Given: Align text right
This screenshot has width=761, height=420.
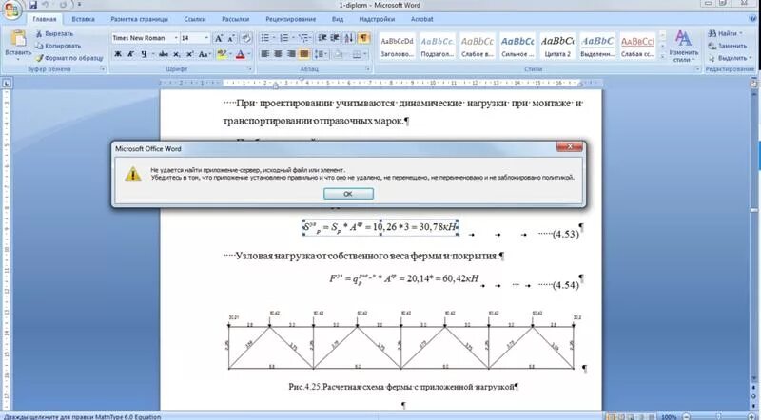Looking at the screenshot, I should click(291, 54).
